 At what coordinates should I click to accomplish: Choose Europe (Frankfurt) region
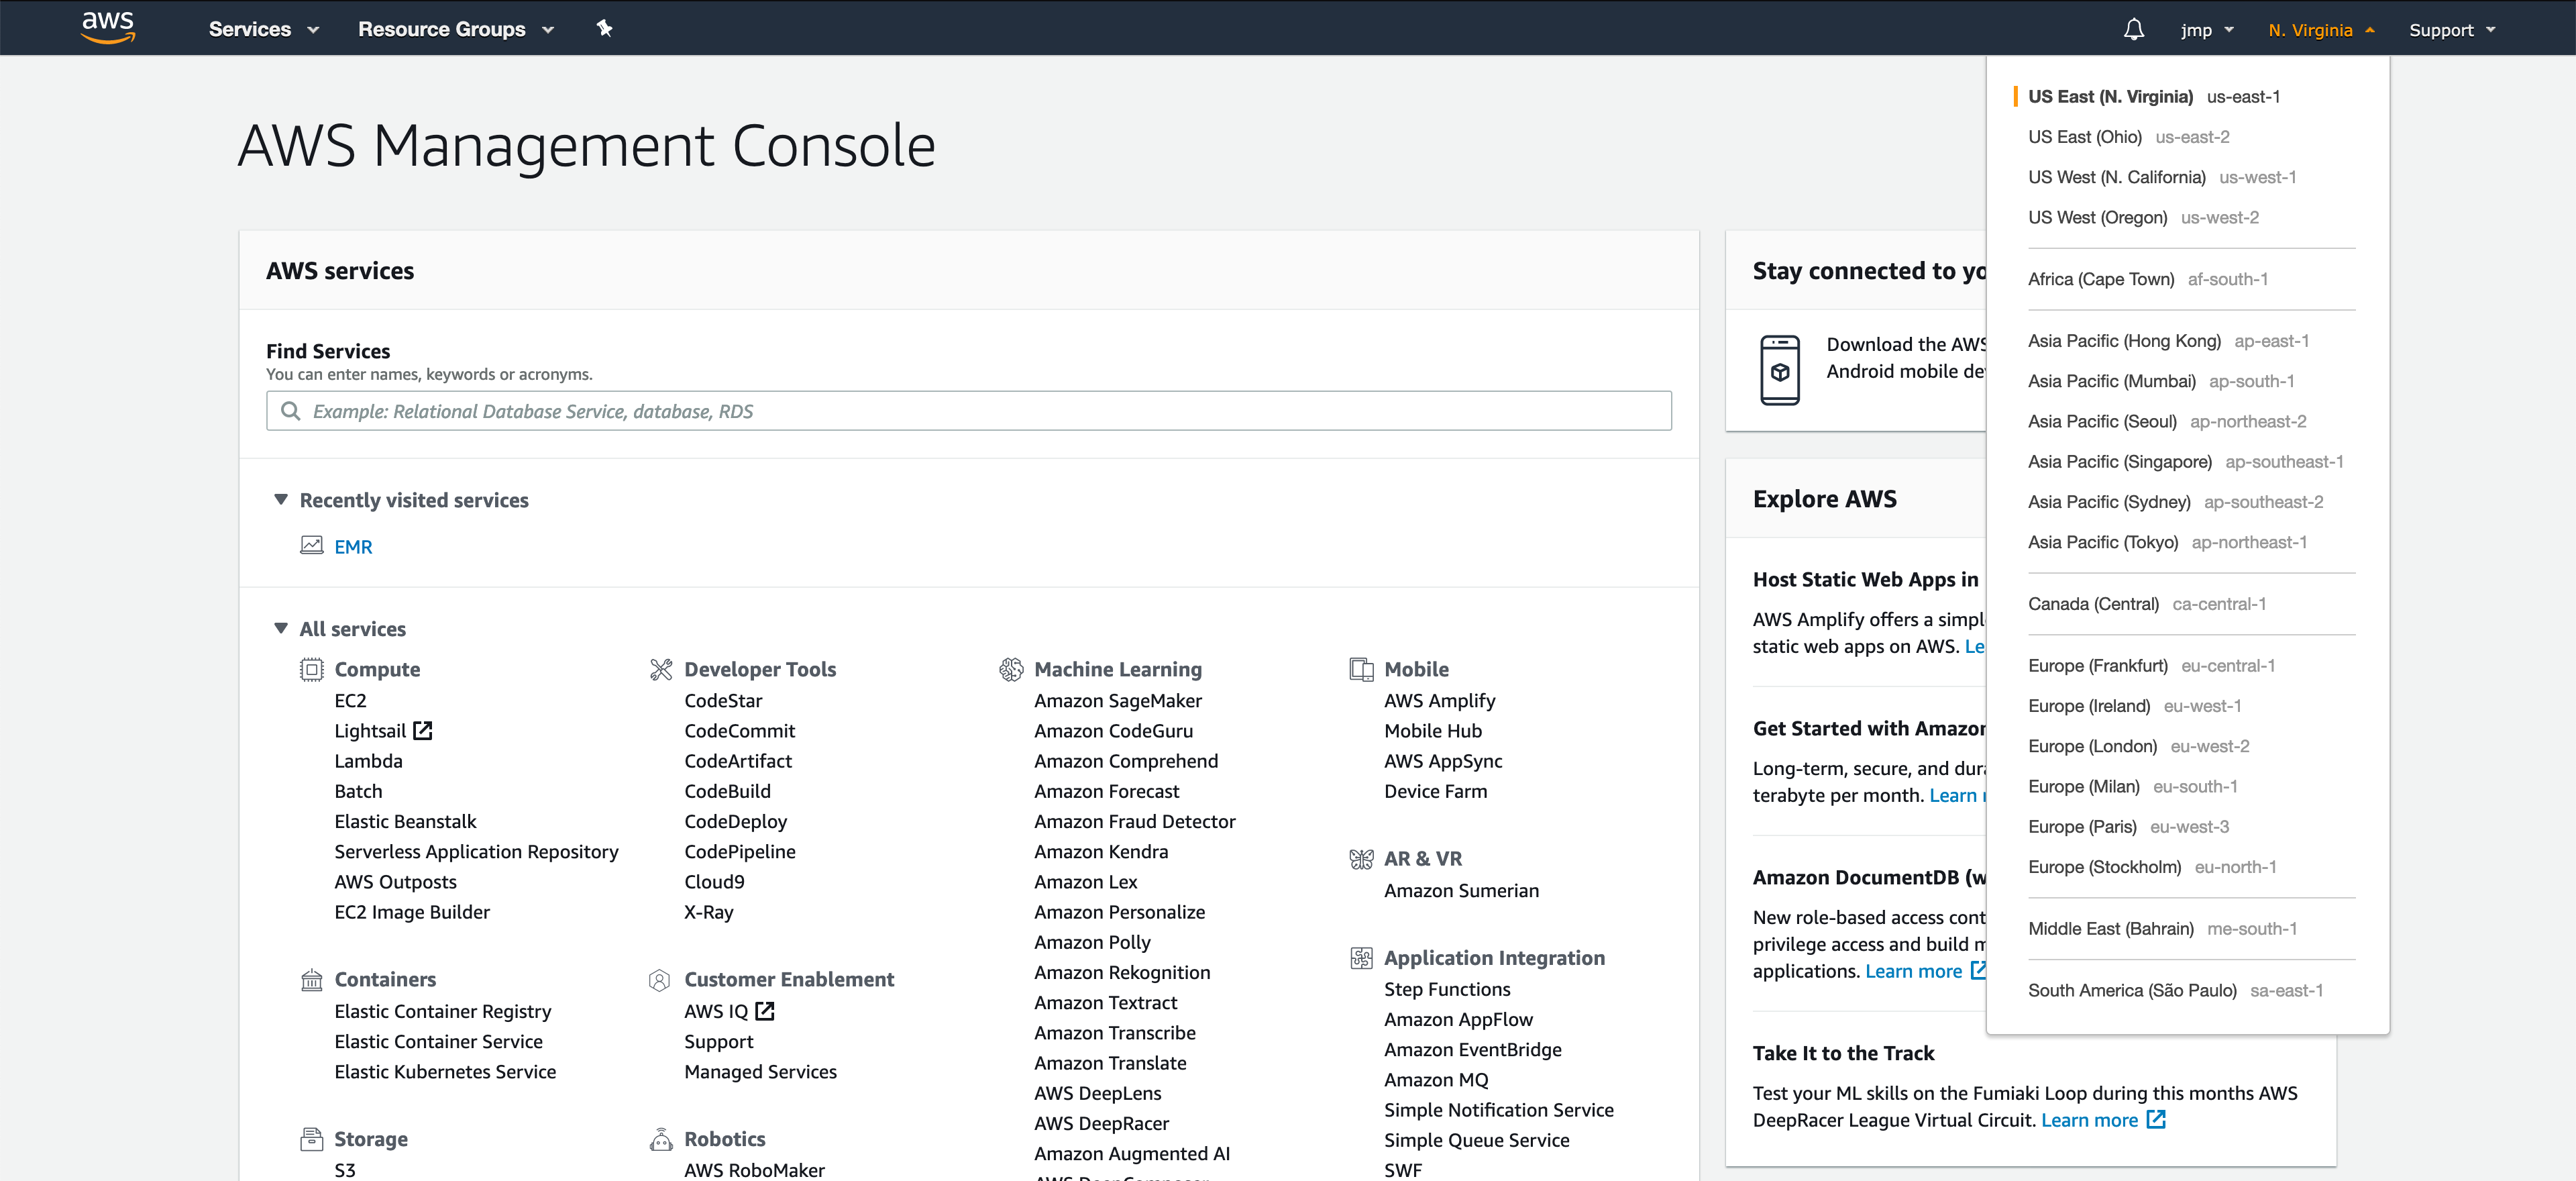click(2151, 665)
